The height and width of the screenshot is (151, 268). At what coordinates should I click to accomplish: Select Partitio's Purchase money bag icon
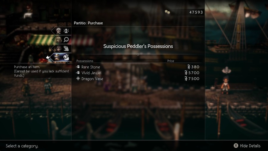click(x=66, y=57)
